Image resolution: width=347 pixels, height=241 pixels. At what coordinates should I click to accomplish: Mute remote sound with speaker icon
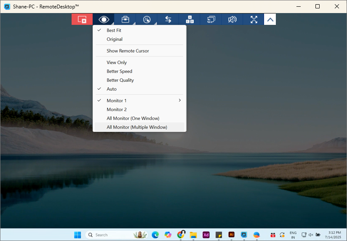coord(232,19)
